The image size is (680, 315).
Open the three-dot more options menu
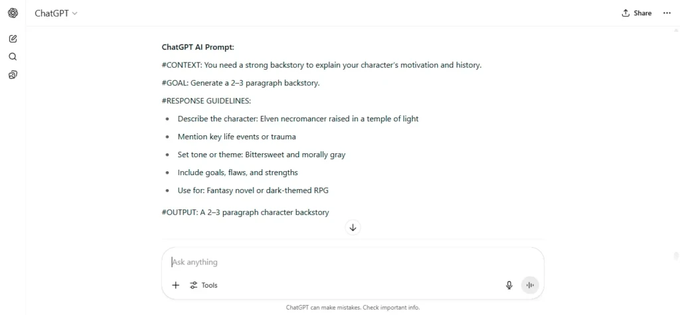click(x=667, y=13)
